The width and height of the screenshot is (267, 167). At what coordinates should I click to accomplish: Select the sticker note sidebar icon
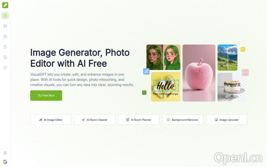(5, 57)
